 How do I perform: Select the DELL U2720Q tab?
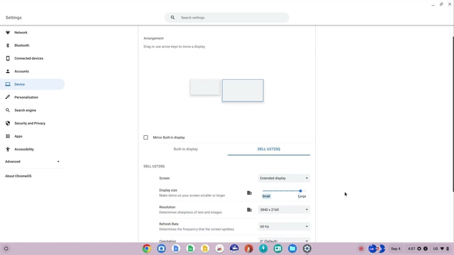coord(269,149)
